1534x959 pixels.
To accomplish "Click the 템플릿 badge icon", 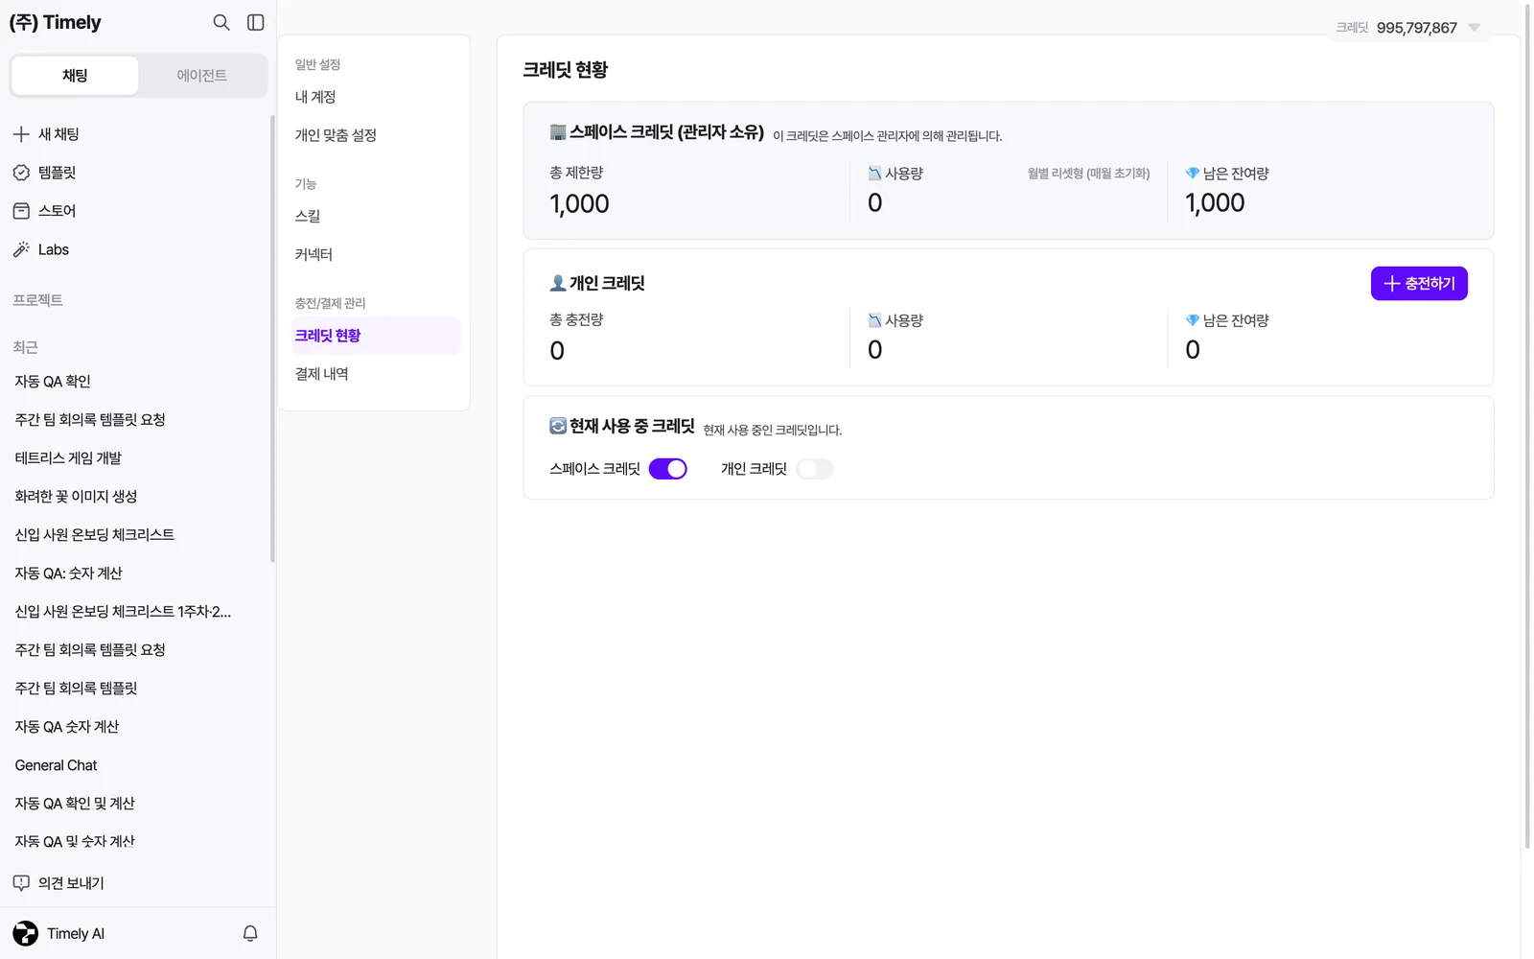I will pos(21,173).
